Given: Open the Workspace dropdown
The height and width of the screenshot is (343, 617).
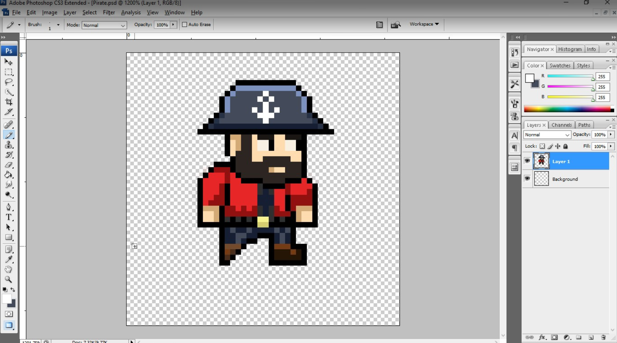Looking at the screenshot, I should (424, 24).
